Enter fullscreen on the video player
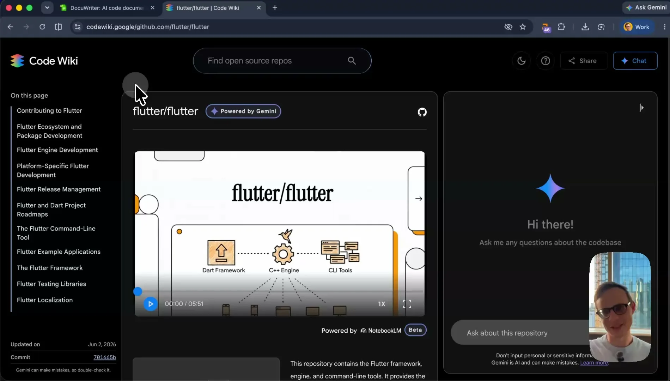The height and width of the screenshot is (381, 670). (x=407, y=304)
